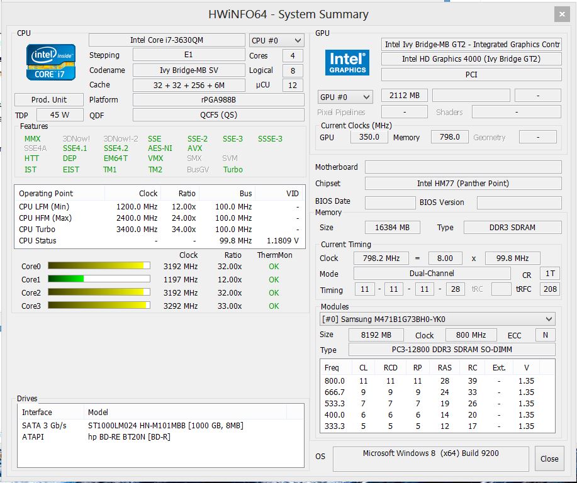Viewport: 577px width, 483px height.
Task: Click the PC3-12800 DDR3 SDRAM SO-DIMM field
Action: point(452,350)
